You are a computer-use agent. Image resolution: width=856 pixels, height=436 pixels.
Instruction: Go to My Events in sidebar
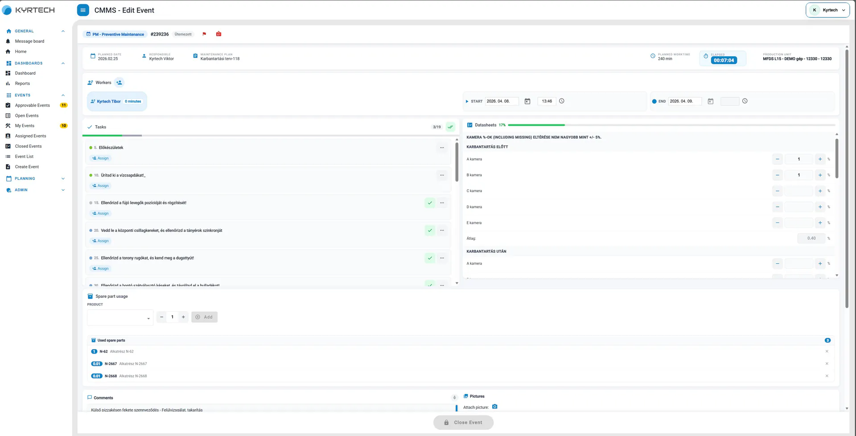click(25, 126)
